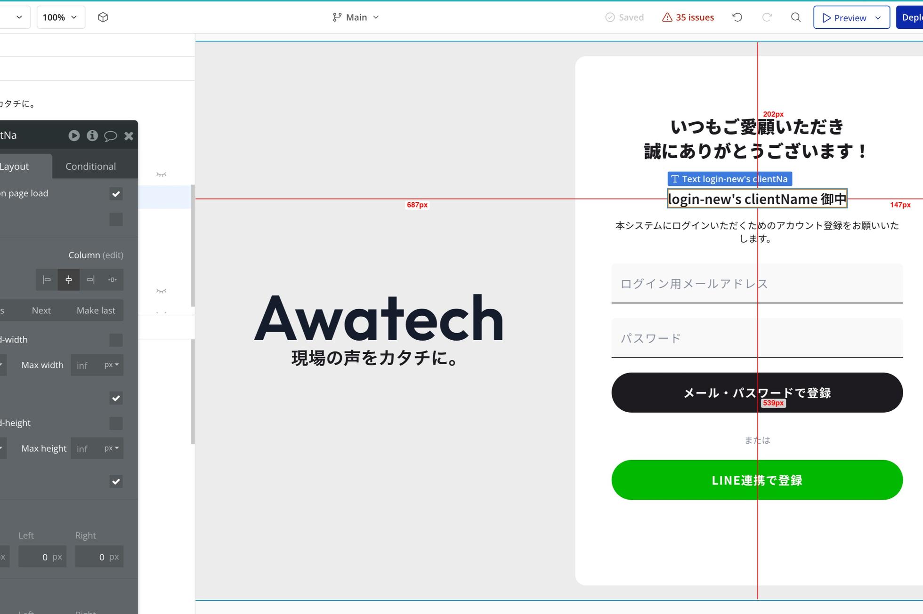Viewport: 923px width, 614px height.
Task: Toggle lower hidden-eye icon in element tree
Action: (161, 291)
